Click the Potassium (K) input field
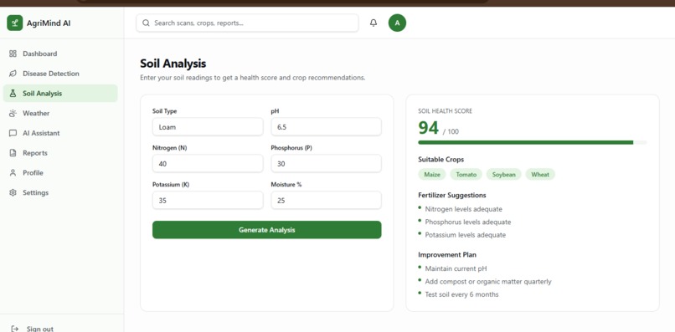Screen dimensions: 675x332 (x=208, y=200)
